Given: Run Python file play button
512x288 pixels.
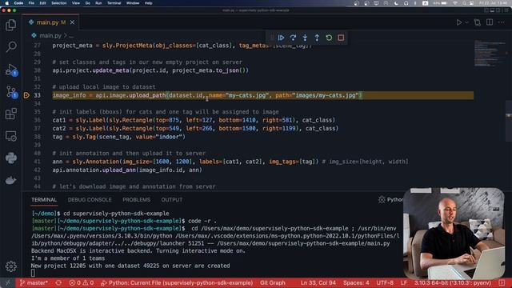Looking at the screenshot, I should click(458, 22).
